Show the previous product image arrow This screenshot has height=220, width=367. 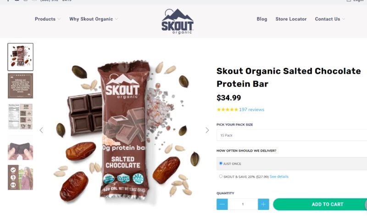pyautogui.click(x=41, y=130)
